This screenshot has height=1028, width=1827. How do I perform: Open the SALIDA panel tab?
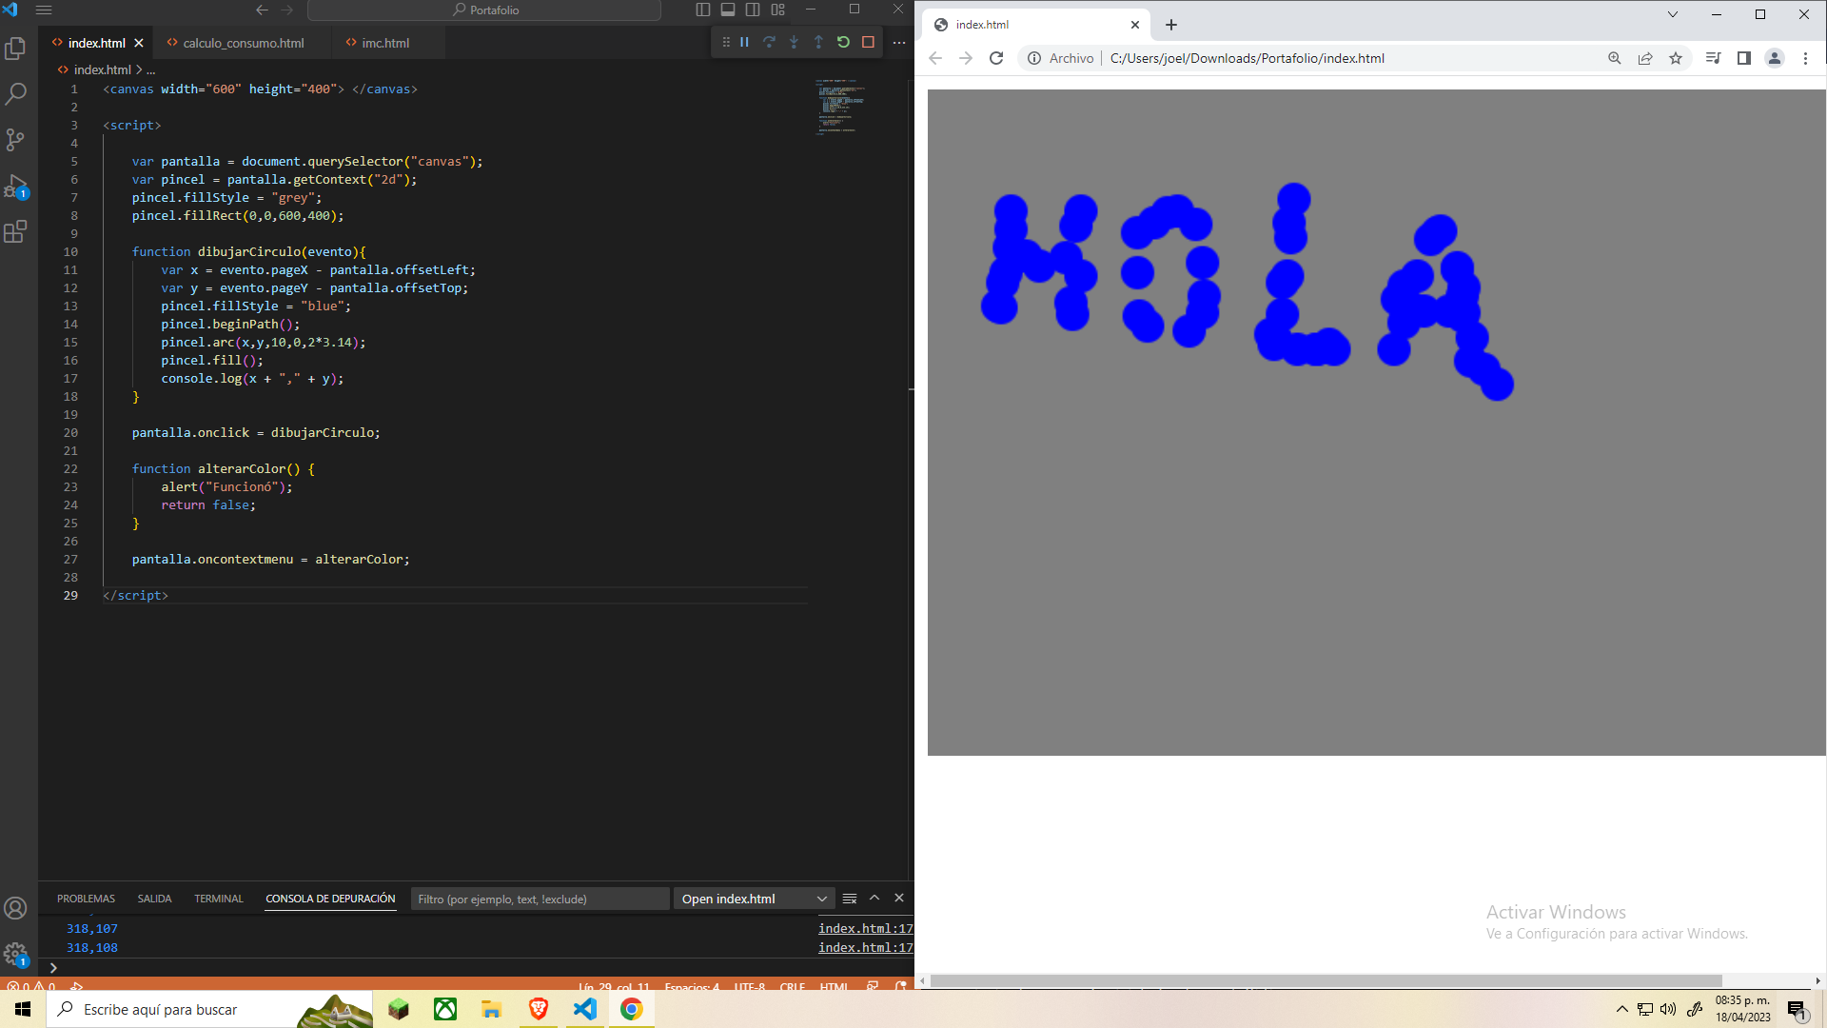[x=154, y=899]
